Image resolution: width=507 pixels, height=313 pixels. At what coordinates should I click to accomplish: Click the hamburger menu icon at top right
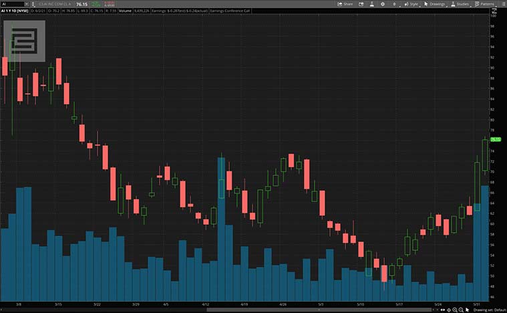tap(502, 4)
